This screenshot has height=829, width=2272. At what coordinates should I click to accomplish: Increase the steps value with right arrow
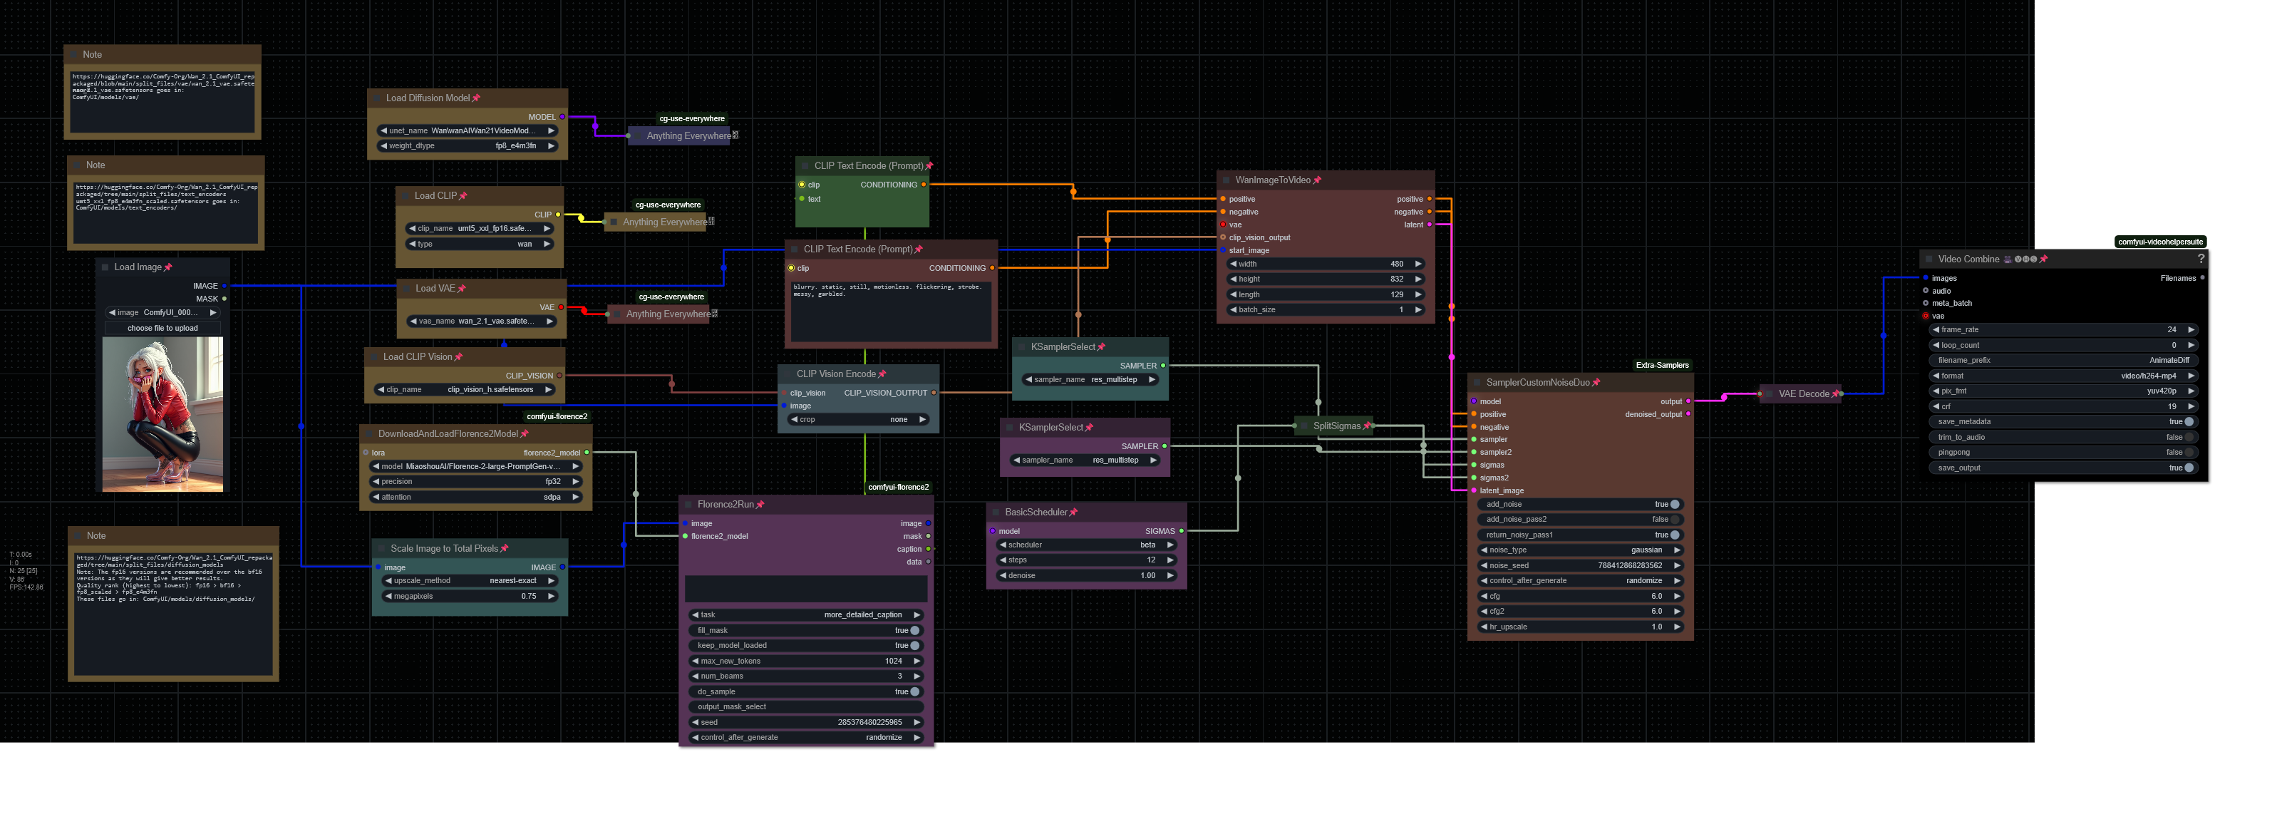click(x=1170, y=560)
